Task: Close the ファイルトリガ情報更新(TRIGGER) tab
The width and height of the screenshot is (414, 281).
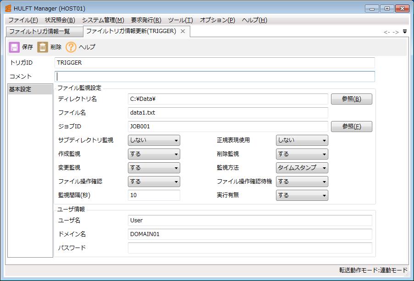Action: 183,31
